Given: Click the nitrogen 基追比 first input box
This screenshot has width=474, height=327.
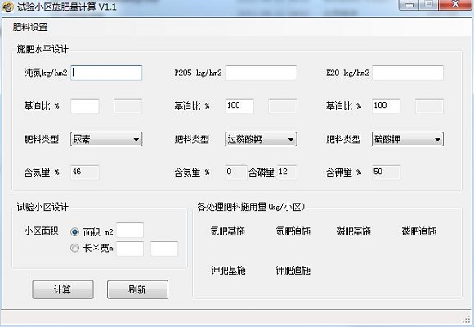Looking at the screenshot, I should coord(85,106).
